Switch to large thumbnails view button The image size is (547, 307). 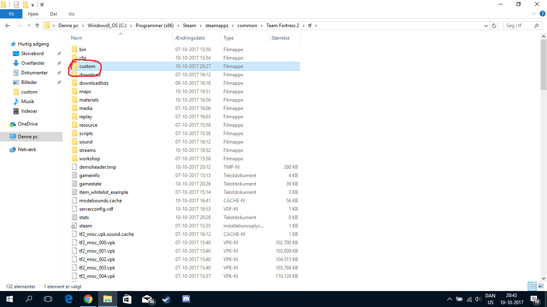[x=541, y=286]
